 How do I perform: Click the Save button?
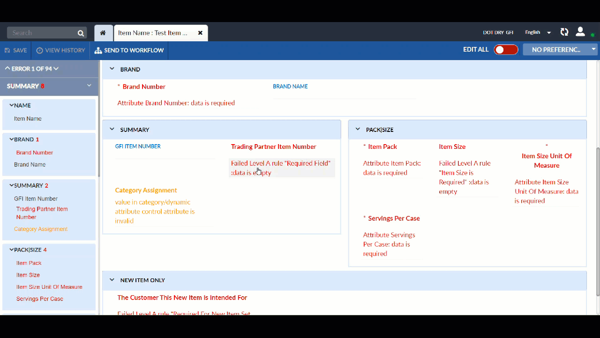pos(16,50)
